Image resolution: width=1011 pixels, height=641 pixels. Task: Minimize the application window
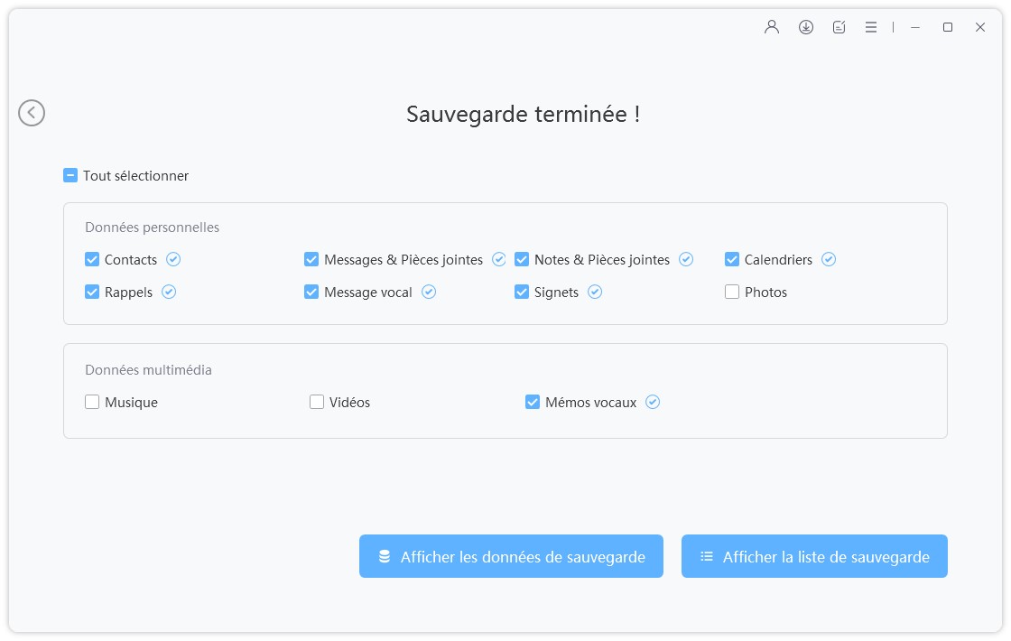(x=915, y=27)
